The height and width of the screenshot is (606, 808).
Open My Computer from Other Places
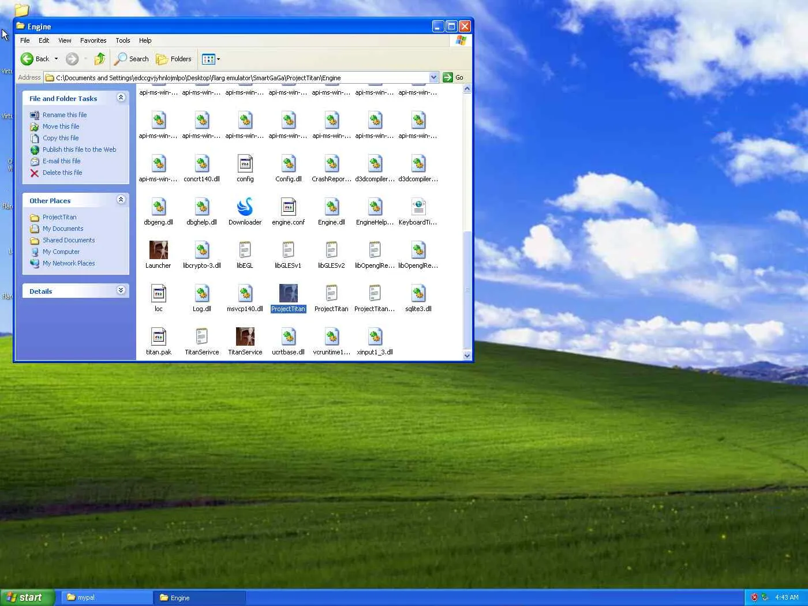61,252
